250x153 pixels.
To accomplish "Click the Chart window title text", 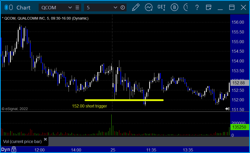I will click(23, 8).
